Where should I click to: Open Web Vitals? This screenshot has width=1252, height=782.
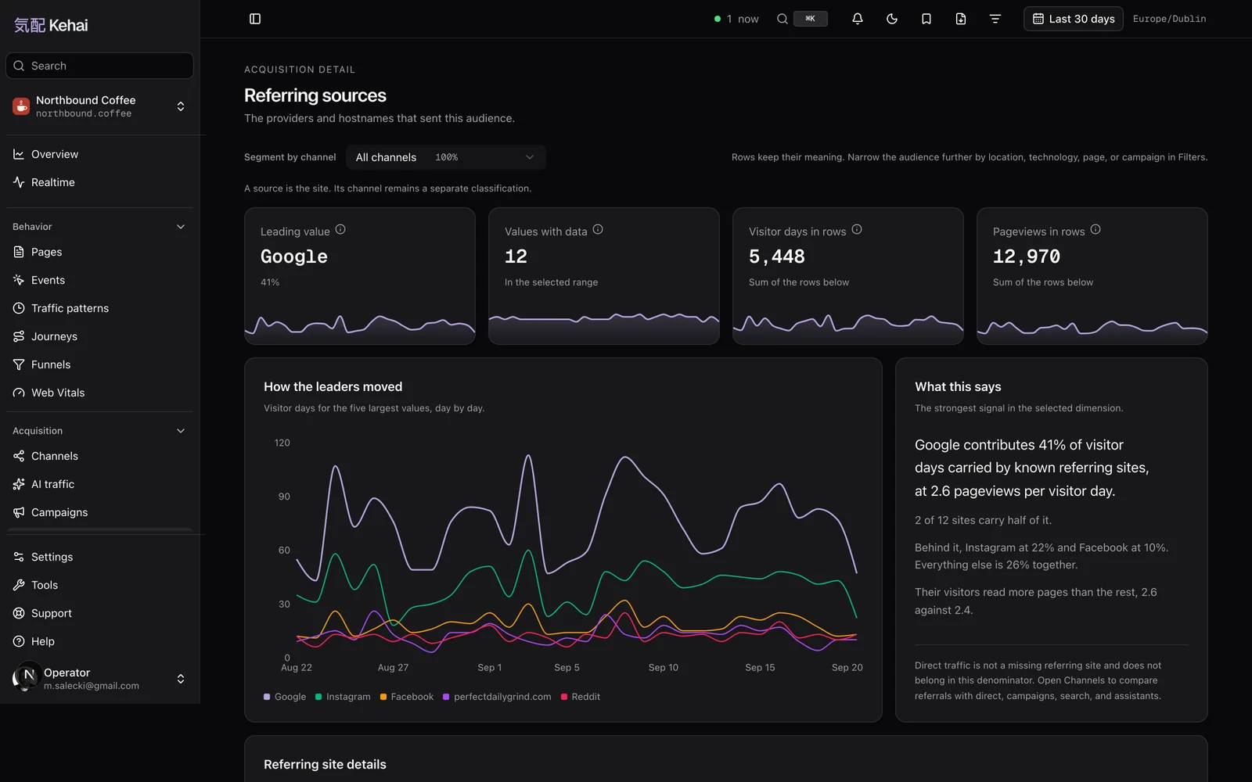pyautogui.click(x=99, y=393)
